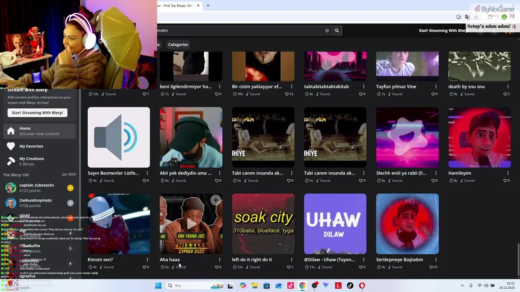This screenshot has height=292, width=520.
Task: Open three-dot menu for left do it right do it
Action: pos(292,260)
